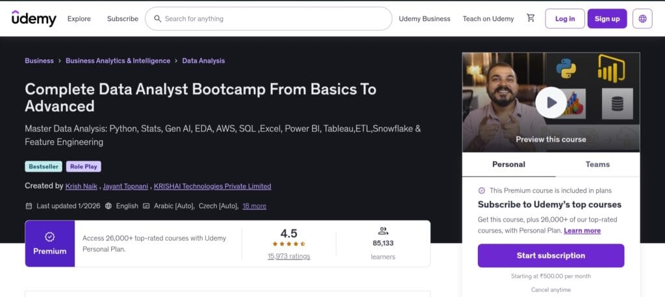Click the closed captions icon
This screenshot has width=665, height=297.
[x=146, y=206]
